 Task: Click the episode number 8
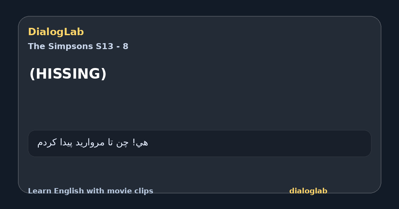click(x=125, y=46)
